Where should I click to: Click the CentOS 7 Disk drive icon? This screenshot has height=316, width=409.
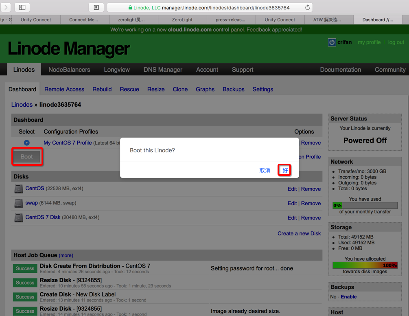click(19, 217)
